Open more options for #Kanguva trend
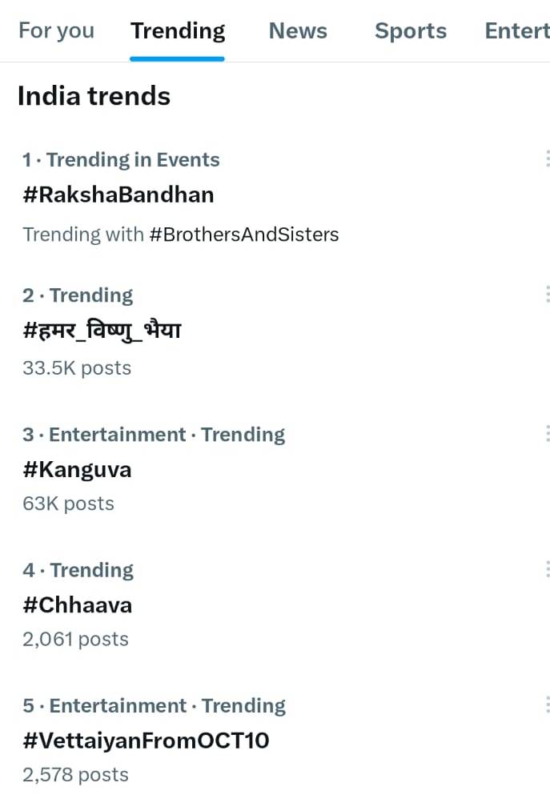This screenshot has width=550, height=811. [547, 433]
